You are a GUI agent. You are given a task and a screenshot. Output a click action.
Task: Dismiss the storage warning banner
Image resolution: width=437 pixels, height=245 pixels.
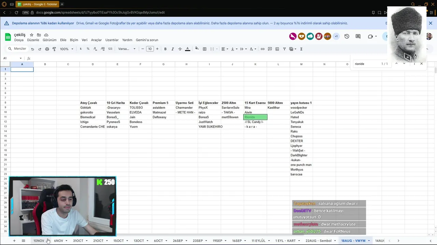[x=431, y=23]
